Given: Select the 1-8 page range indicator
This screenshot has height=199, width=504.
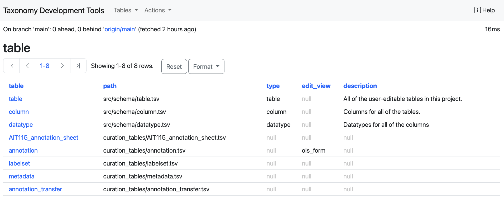Looking at the screenshot, I should 45,66.
